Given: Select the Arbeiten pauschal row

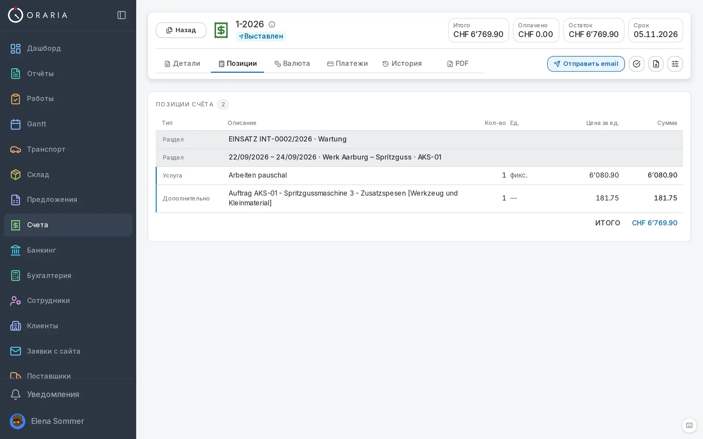Looking at the screenshot, I should (x=419, y=176).
